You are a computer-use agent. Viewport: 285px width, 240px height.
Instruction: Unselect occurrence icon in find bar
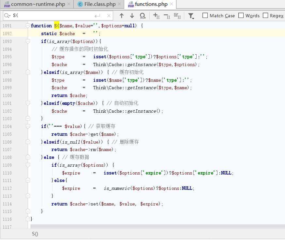[x=167, y=16]
